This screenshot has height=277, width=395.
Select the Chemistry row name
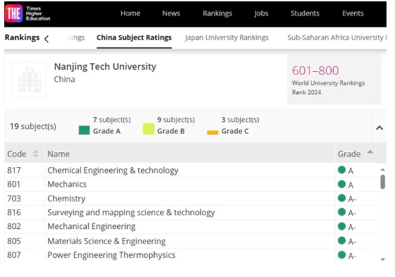click(66, 199)
